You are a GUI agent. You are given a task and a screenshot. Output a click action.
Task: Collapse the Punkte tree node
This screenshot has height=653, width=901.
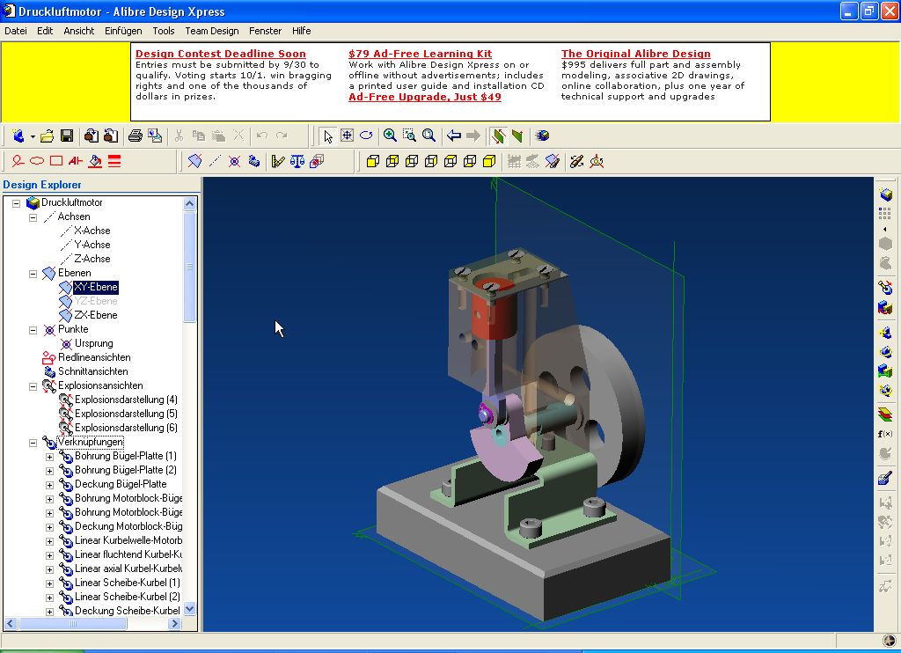click(33, 330)
